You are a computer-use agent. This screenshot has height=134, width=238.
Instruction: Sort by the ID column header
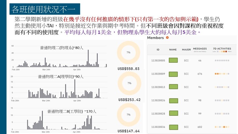tap(158, 50)
